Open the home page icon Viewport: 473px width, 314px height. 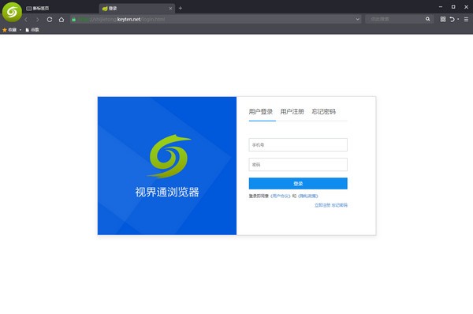[61, 19]
